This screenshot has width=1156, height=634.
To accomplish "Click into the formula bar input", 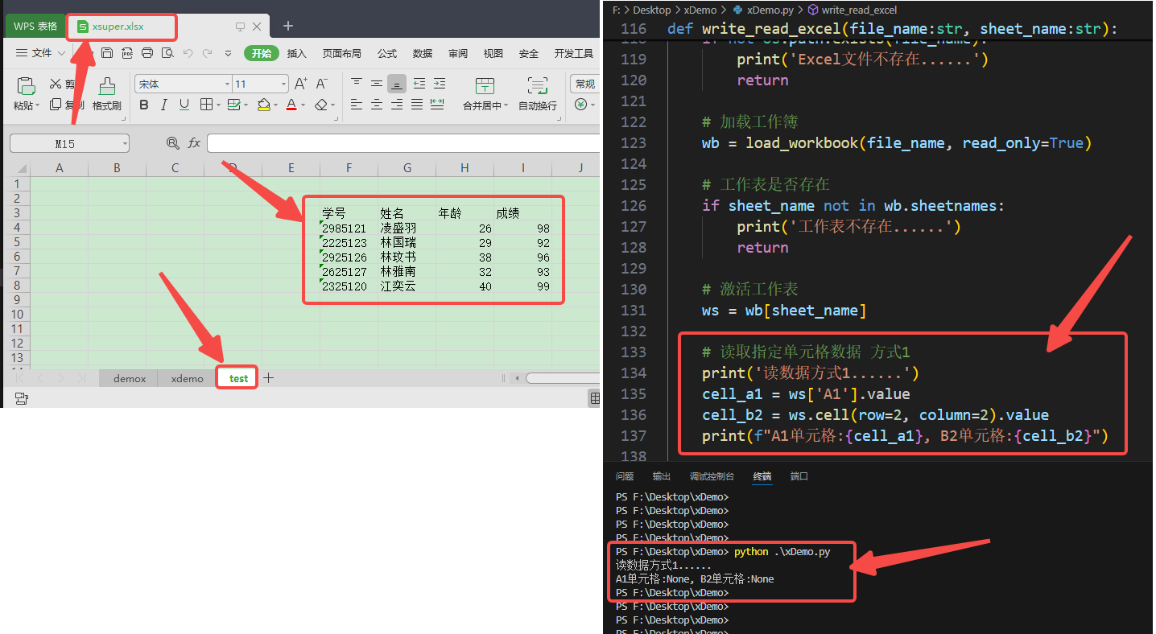I will [x=403, y=143].
